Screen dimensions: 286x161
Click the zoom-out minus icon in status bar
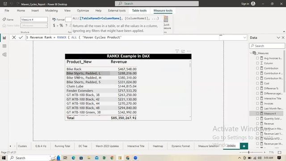click(240, 152)
